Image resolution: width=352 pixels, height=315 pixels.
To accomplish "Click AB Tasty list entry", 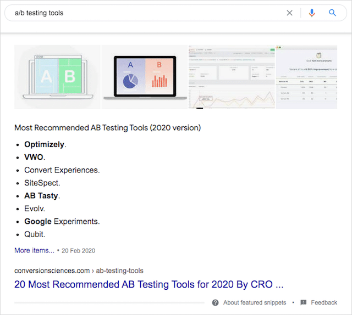I will pos(41,196).
